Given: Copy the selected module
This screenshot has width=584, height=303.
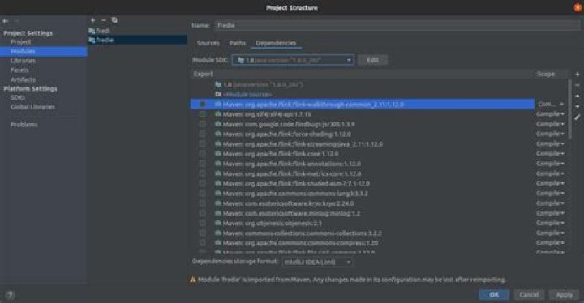Looking at the screenshot, I should coord(114,20).
